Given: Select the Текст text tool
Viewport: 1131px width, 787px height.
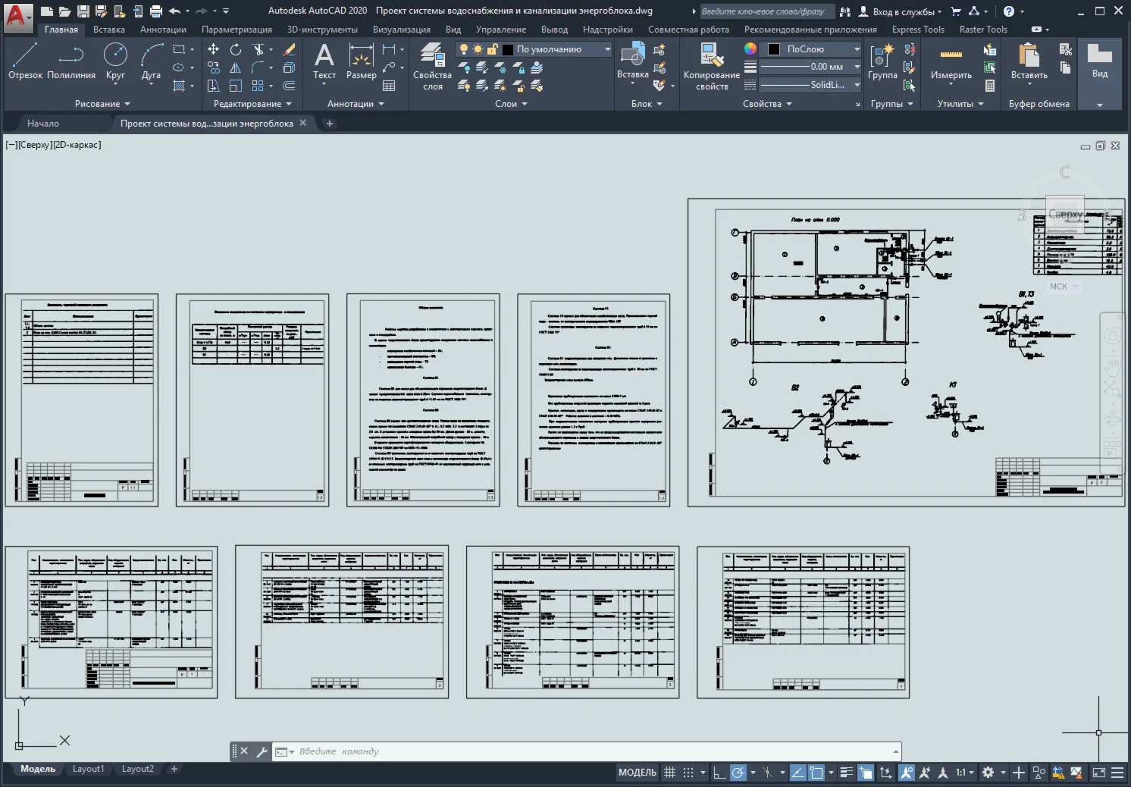Looking at the screenshot, I should click(324, 62).
